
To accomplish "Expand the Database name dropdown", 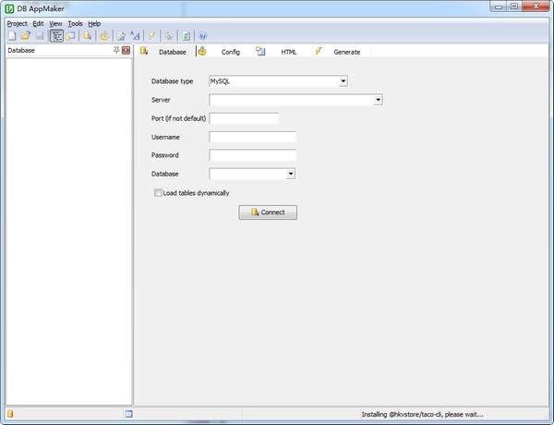I will point(290,174).
